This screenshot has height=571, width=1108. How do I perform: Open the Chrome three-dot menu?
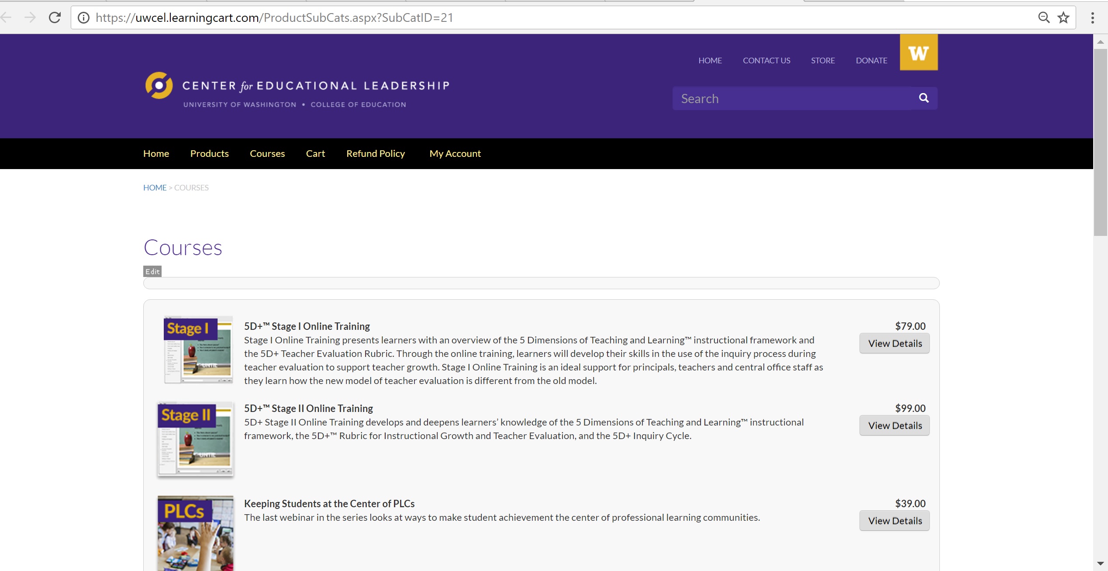click(x=1092, y=17)
